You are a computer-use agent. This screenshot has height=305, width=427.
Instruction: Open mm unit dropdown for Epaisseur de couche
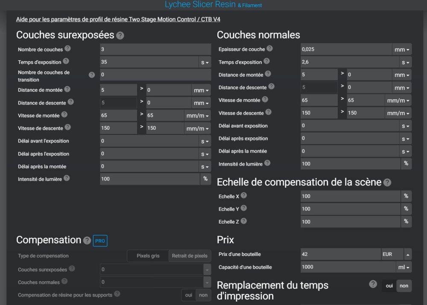tap(402, 49)
